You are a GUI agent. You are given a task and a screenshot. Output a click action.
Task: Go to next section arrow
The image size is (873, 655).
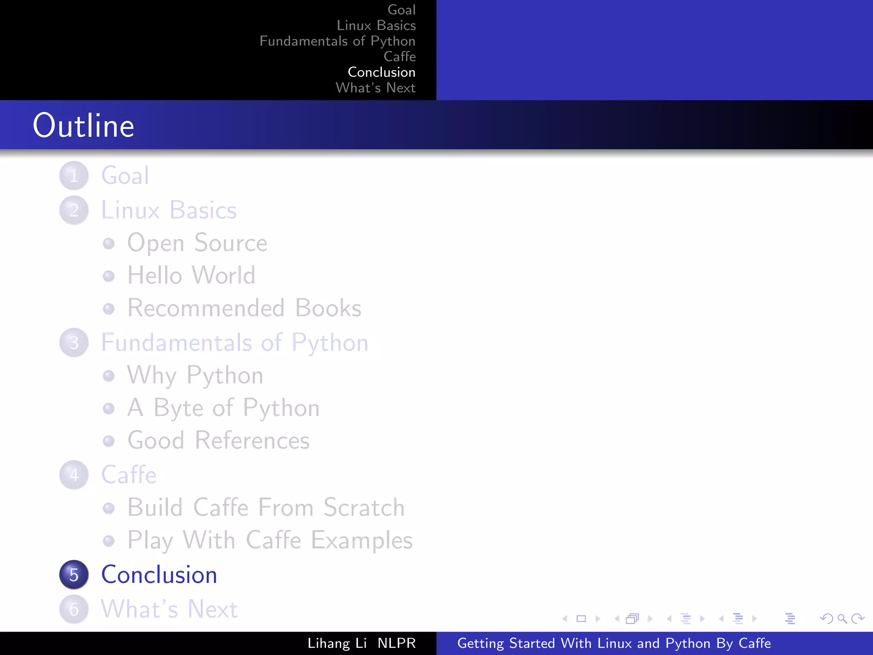click(754, 619)
